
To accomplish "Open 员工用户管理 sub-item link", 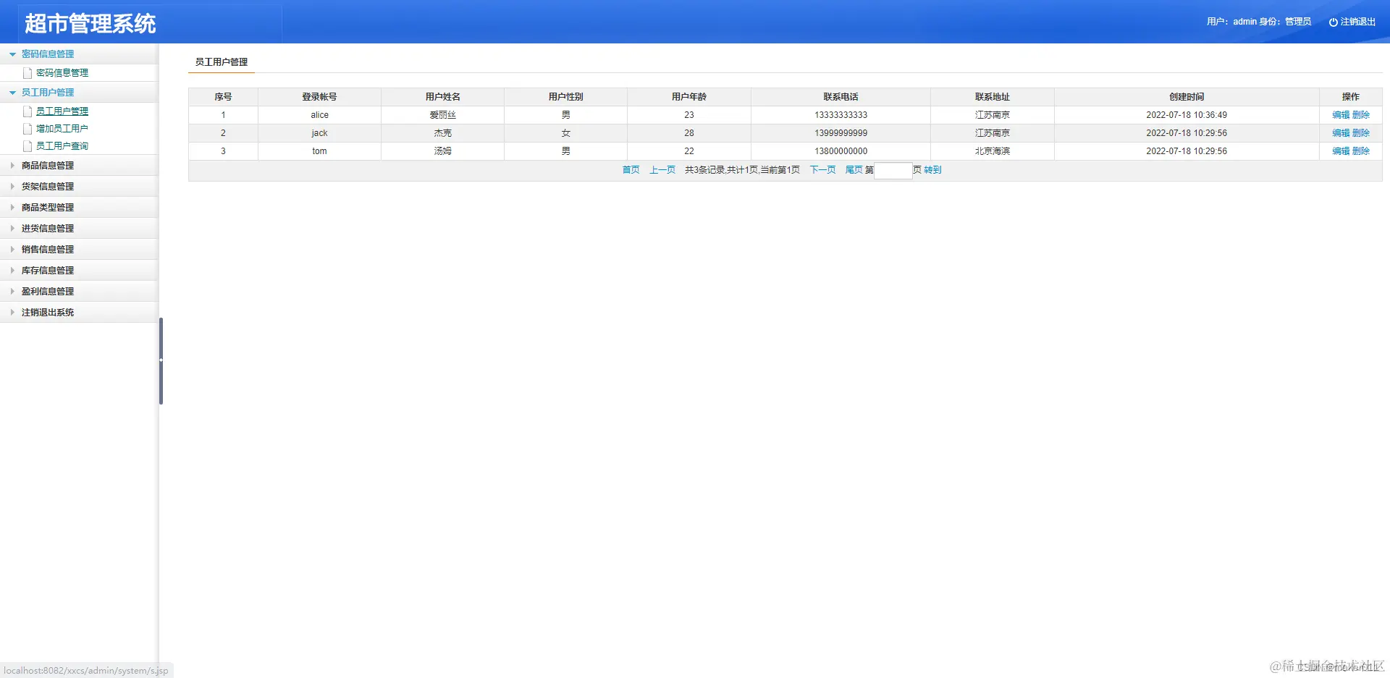I will [62, 111].
